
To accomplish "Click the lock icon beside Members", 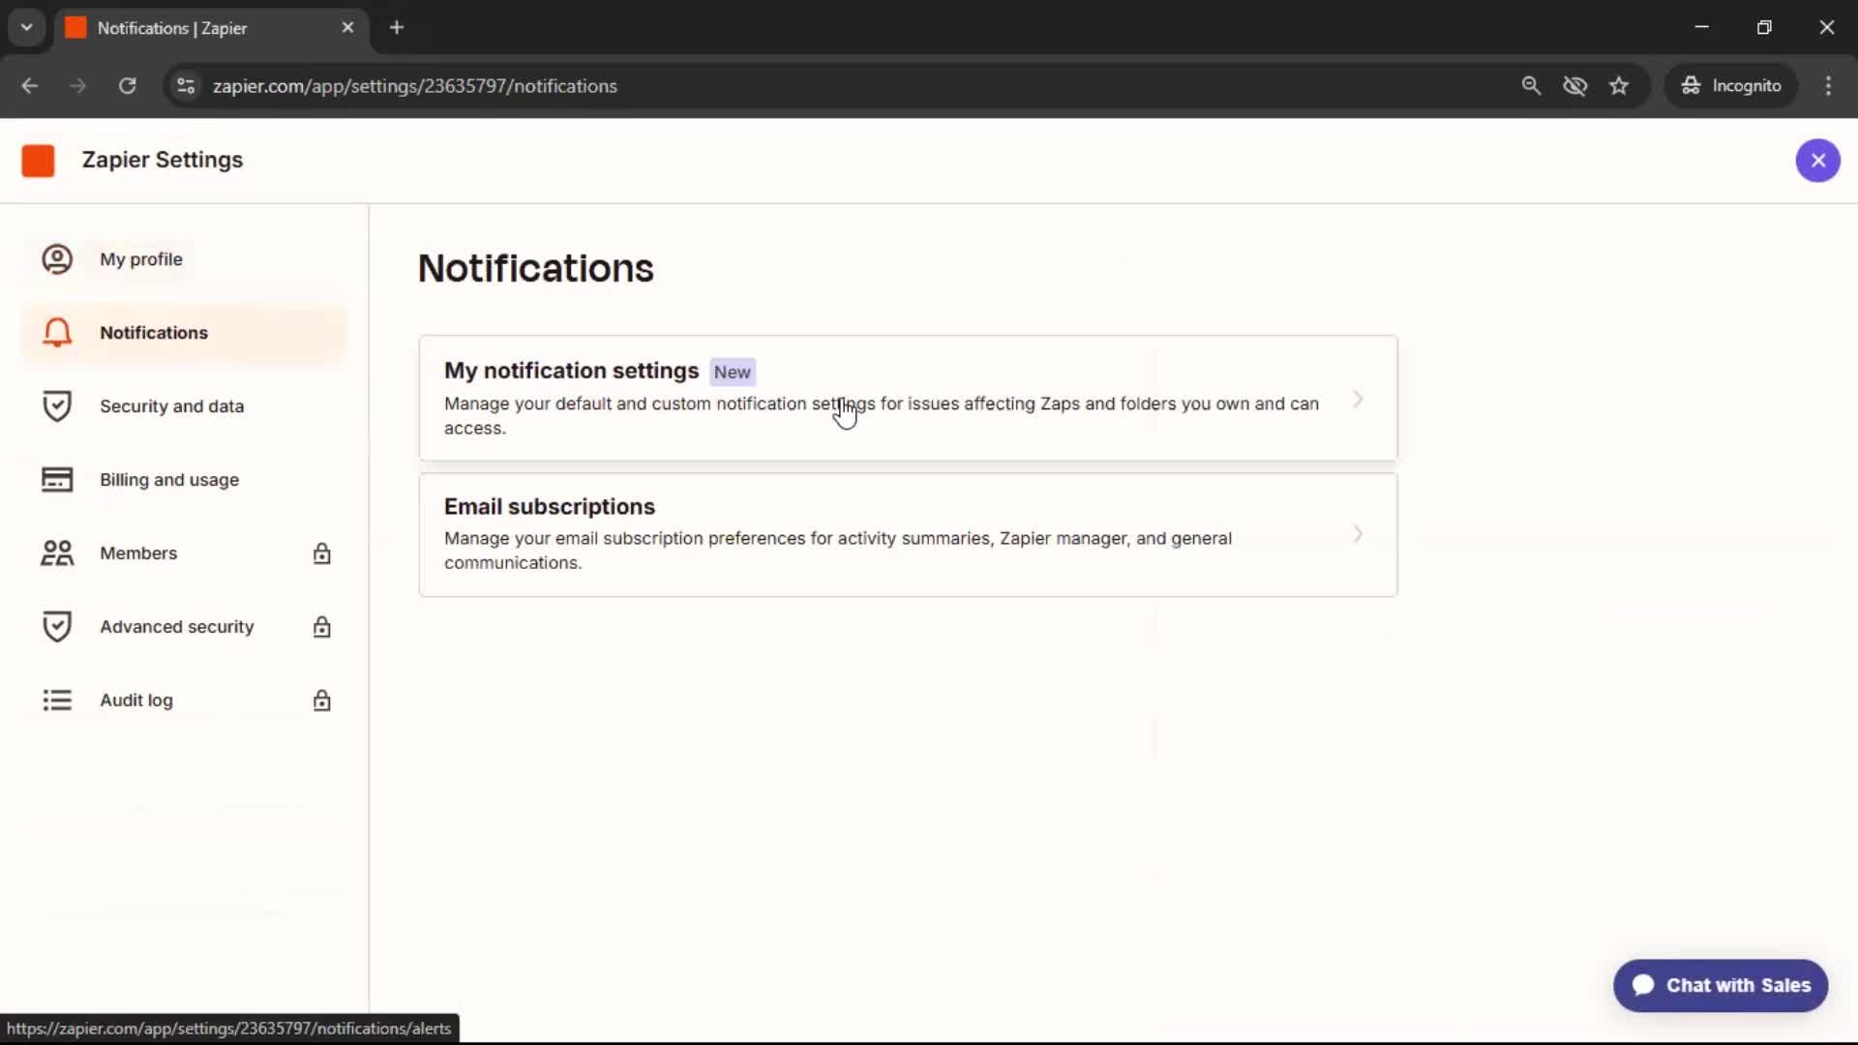I will point(322,553).
